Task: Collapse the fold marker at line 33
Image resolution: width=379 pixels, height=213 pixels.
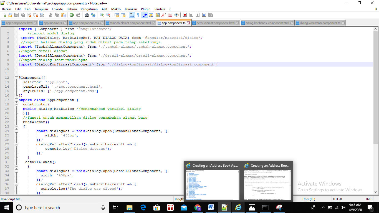Action: coord(16,171)
